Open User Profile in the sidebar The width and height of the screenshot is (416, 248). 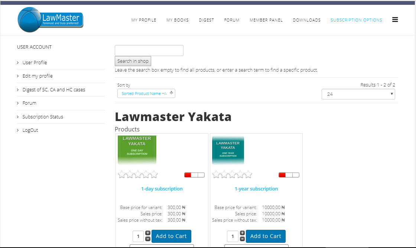[35, 63]
